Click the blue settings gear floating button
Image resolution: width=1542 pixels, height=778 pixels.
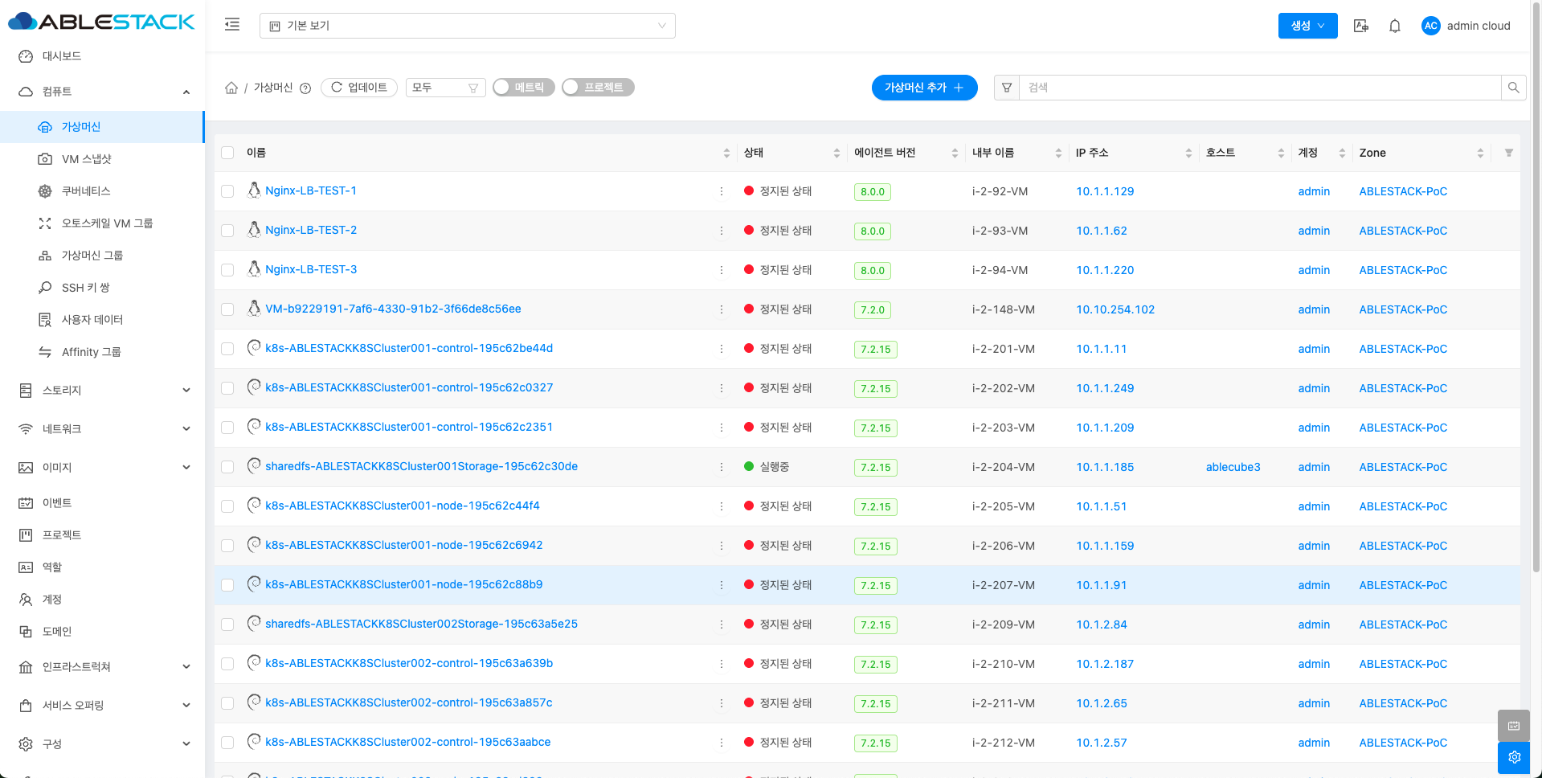(x=1514, y=757)
